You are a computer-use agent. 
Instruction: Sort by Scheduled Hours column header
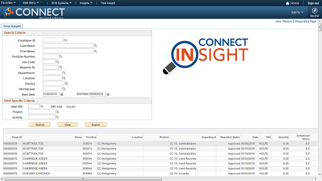303,137
